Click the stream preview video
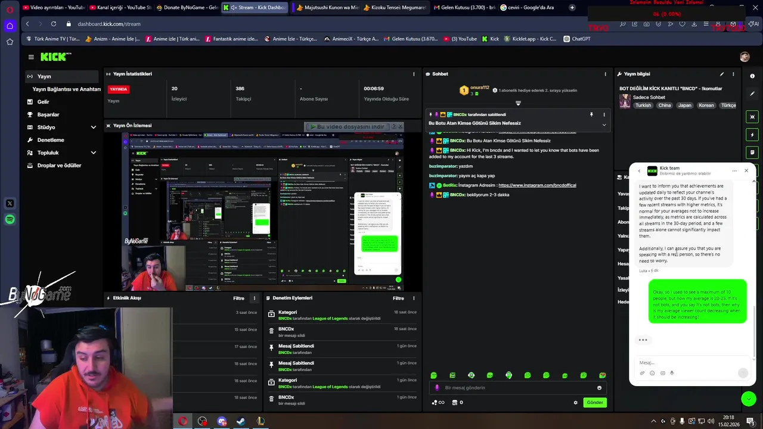This screenshot has height=429, width=763. pyautogui.click(x=263, y=212)
